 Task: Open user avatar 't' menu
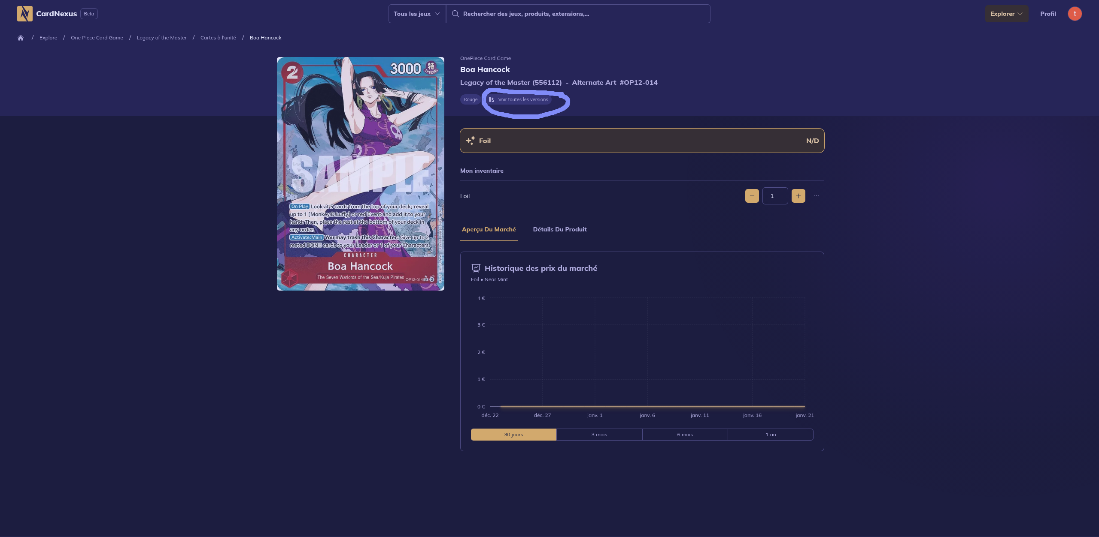(x=1075, y=14)
